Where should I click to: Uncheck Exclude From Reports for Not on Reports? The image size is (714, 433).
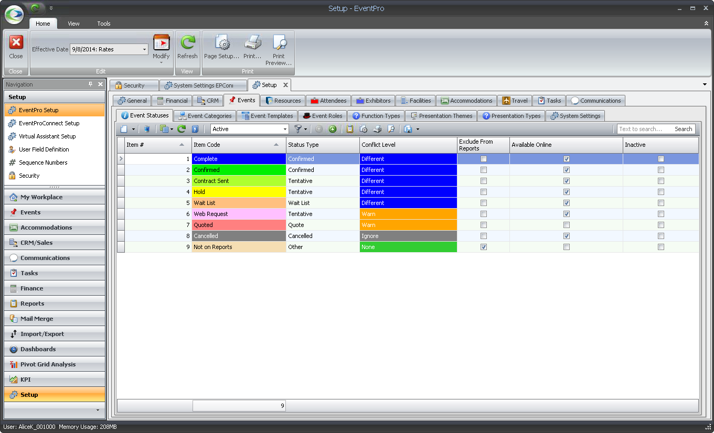pyautogui.click(x=484, y=247)
